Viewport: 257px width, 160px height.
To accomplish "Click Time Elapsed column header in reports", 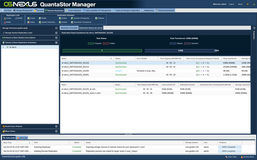I will click(171, 59).
